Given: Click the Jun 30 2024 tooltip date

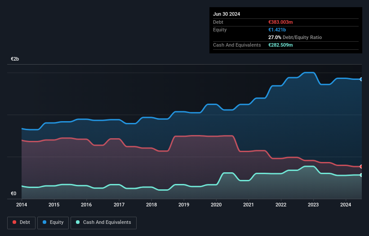Looking at the screenshot, I should click(x=227, y=14).
